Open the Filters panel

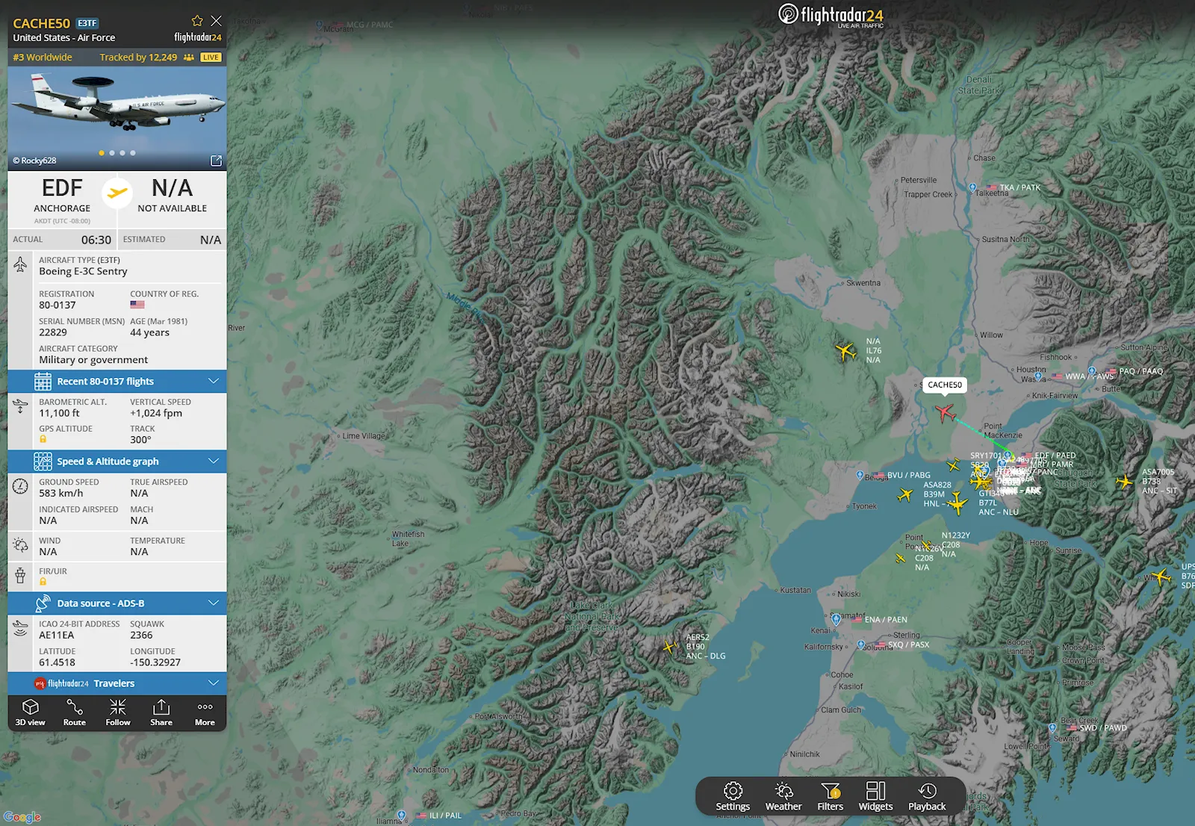pos(830,797)
